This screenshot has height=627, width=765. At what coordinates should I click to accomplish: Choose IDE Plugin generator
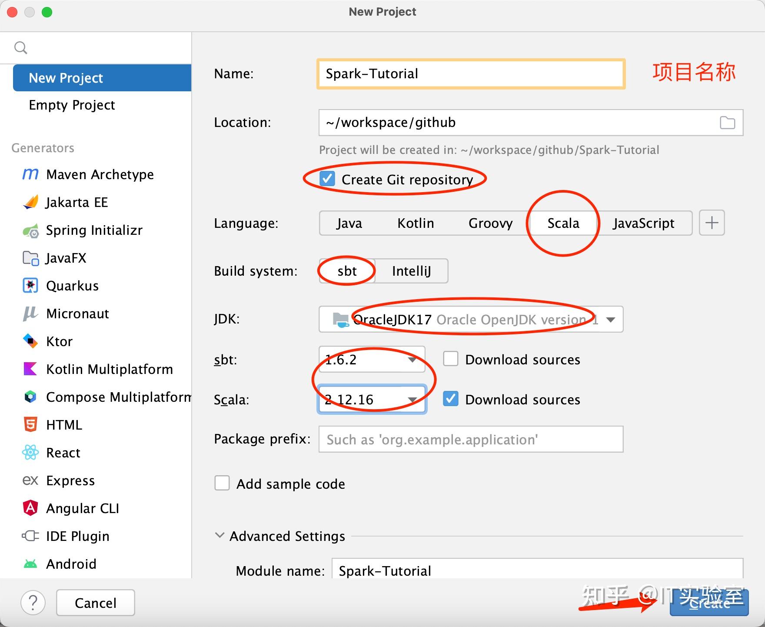click(x=78, y=536)
